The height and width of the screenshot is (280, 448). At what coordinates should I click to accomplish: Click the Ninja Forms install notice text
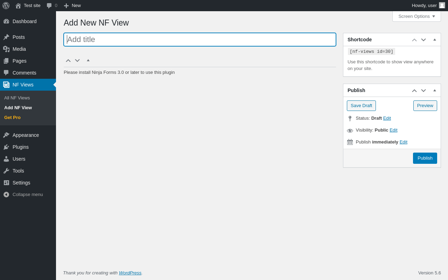point(119,72)
